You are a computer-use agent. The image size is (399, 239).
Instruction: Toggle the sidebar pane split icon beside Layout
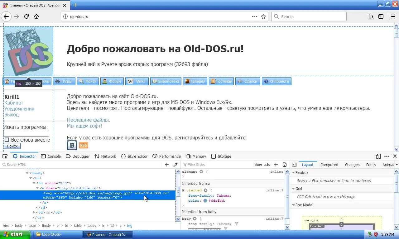(x=294, y=165)
